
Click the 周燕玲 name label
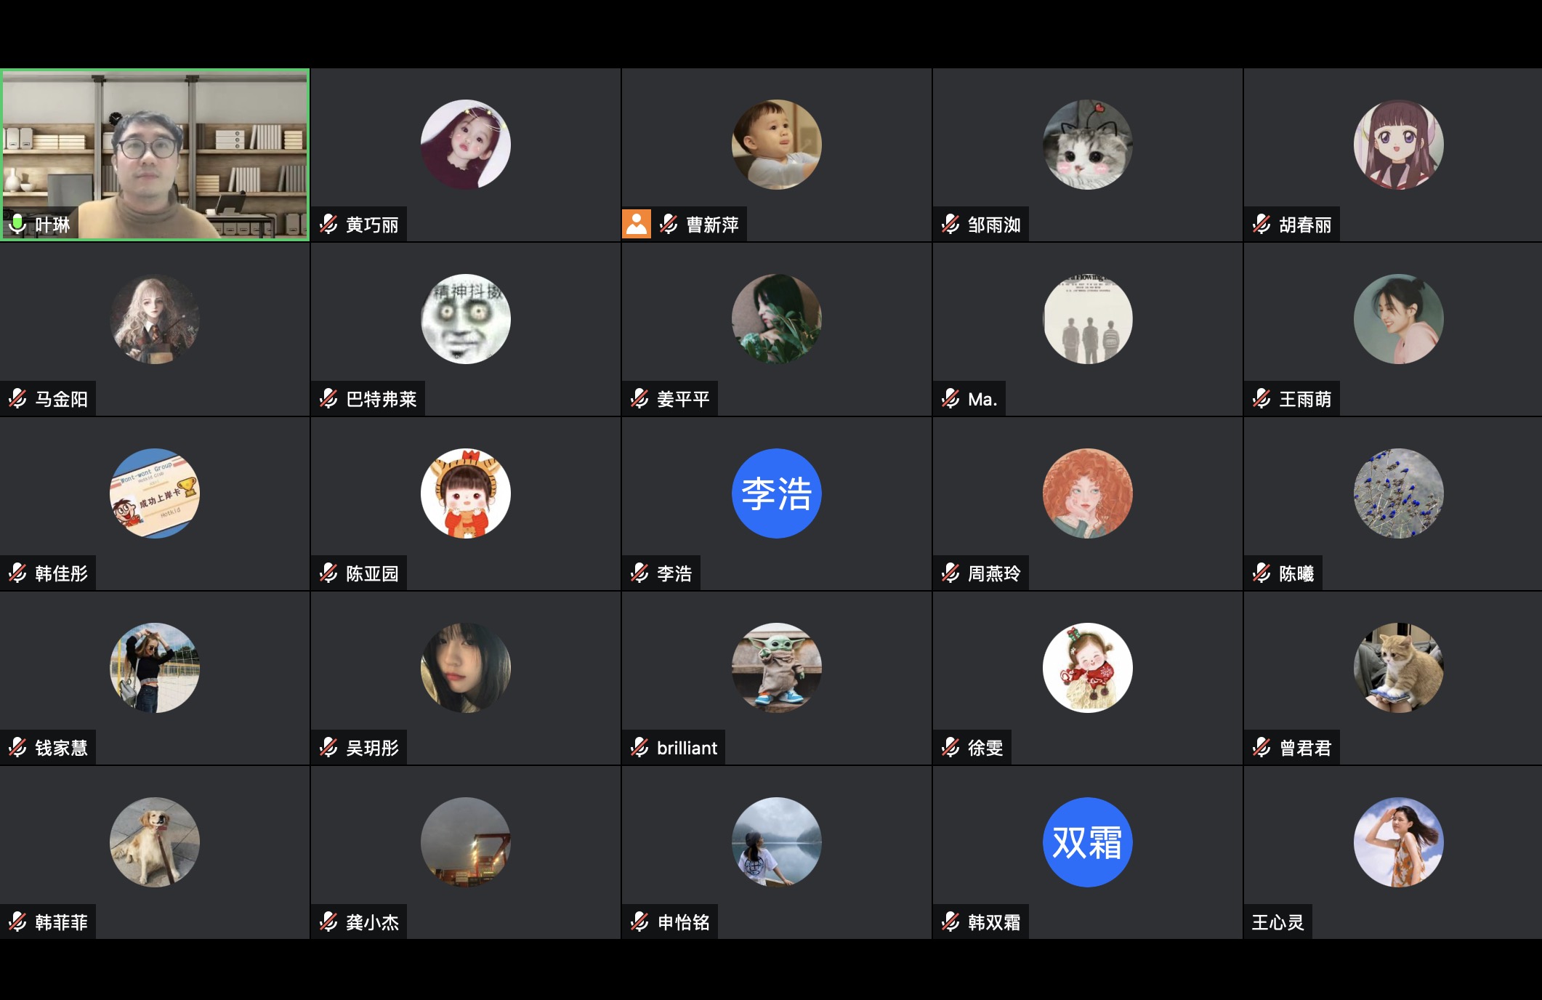(994, 573)
